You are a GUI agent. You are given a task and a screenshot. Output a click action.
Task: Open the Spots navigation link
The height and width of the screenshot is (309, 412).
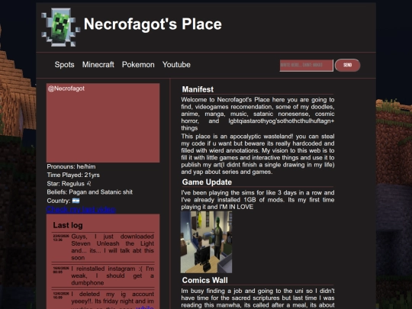coord(64,65)
